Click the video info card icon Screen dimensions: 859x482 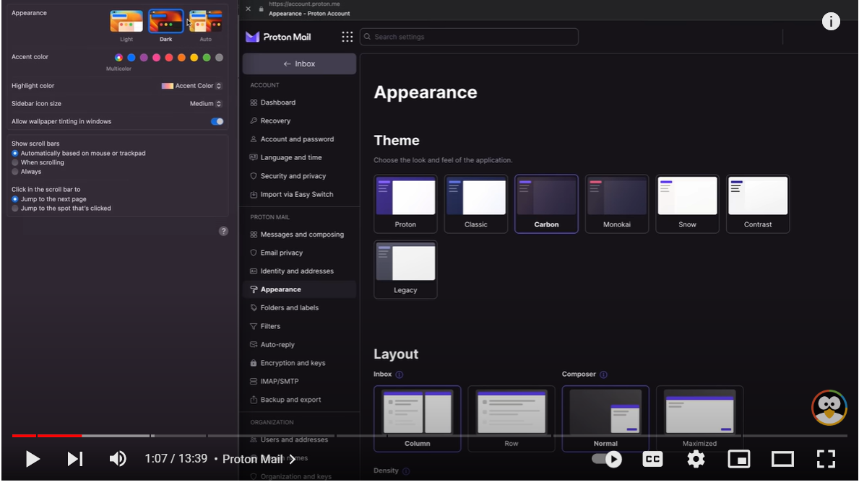pos(831,22)
